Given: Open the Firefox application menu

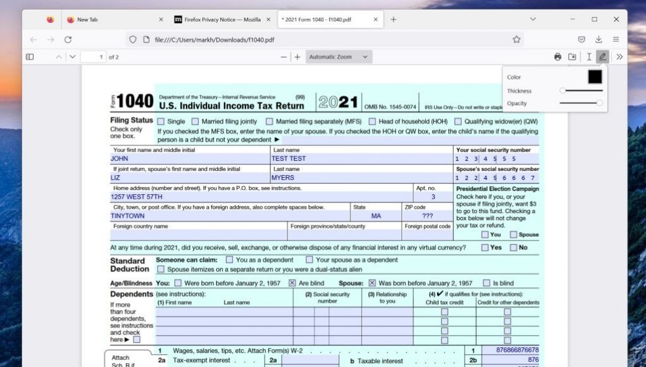Looking at the screenshot, I should coord(616,39).
